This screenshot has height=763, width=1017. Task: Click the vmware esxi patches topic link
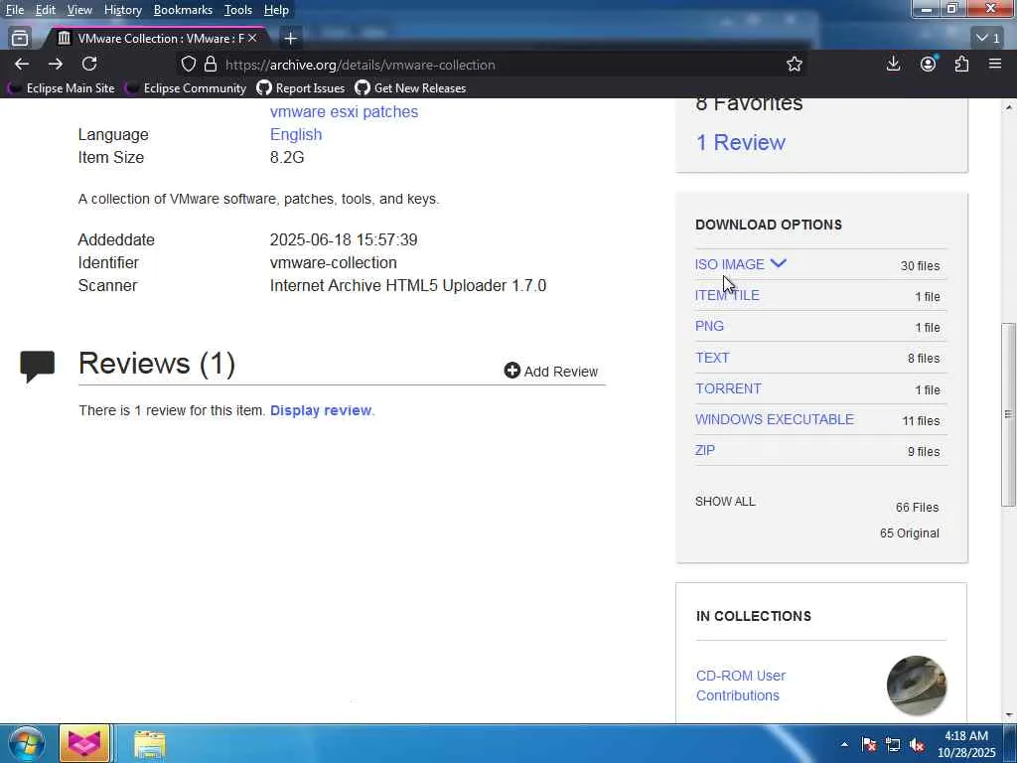(x=344, y=111)
